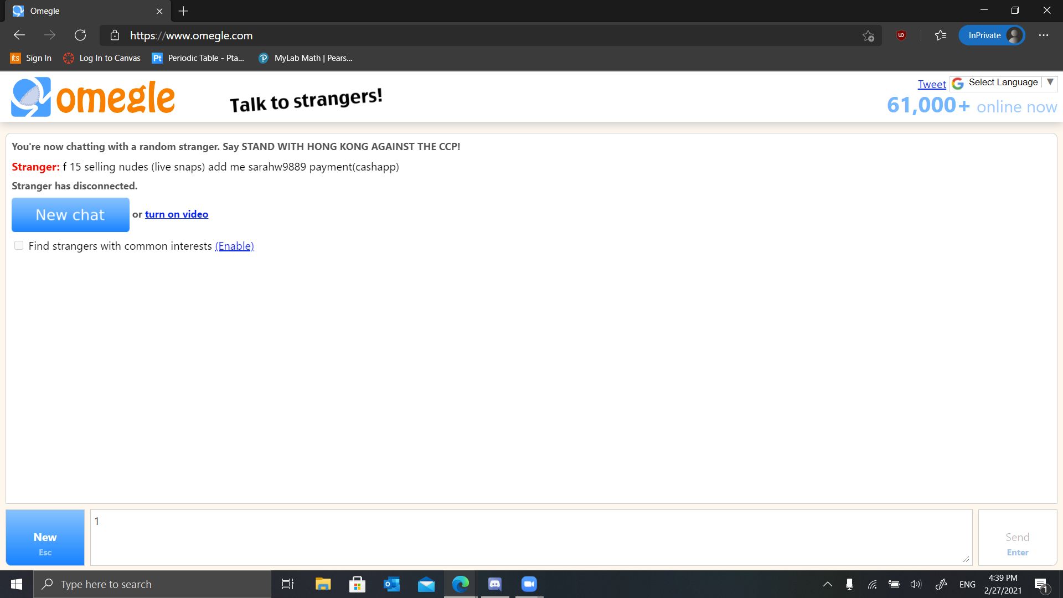This screenshot has width=1063, height=598.
Task: Add the page to favorites via the star icon
Action: [868, 35]
